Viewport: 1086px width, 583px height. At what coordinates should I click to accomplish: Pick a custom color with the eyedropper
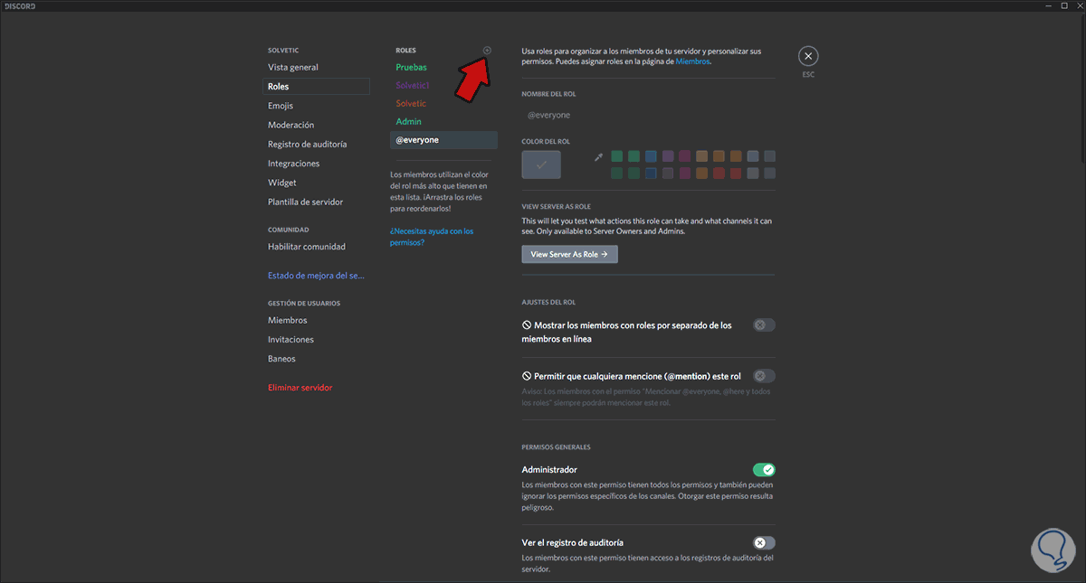coord(598,156)
